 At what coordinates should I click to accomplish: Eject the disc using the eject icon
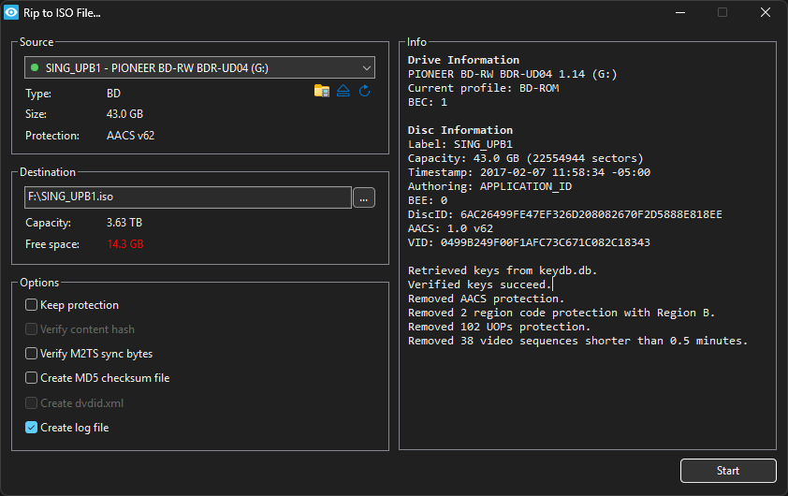click(x=343, y=91)
